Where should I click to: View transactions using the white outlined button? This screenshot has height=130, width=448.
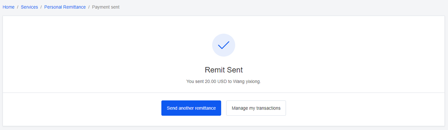pyautogui.click(x=256, y=108)
